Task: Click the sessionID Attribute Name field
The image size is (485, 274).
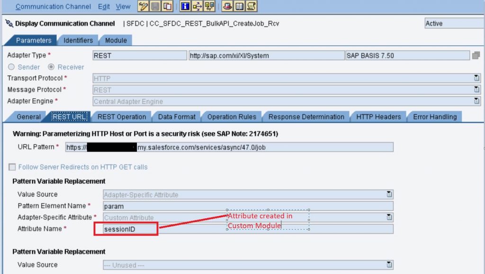Action: click(248, 229)
